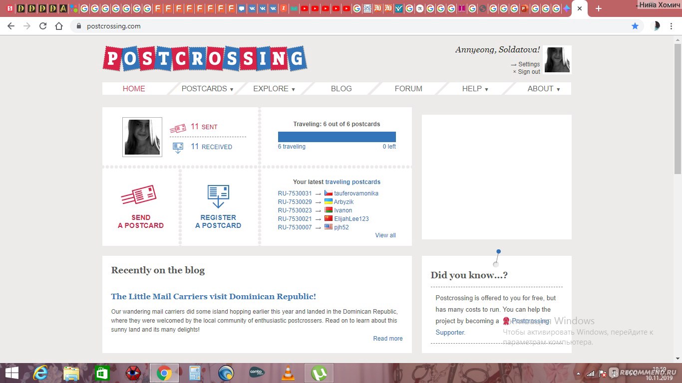Open postcard RU-7530007

click(x=295, y=227)
